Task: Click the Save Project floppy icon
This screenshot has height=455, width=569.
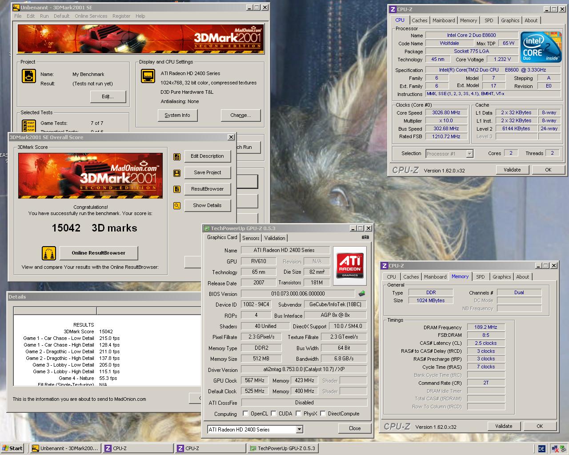Action: click(x=177, y=173)
